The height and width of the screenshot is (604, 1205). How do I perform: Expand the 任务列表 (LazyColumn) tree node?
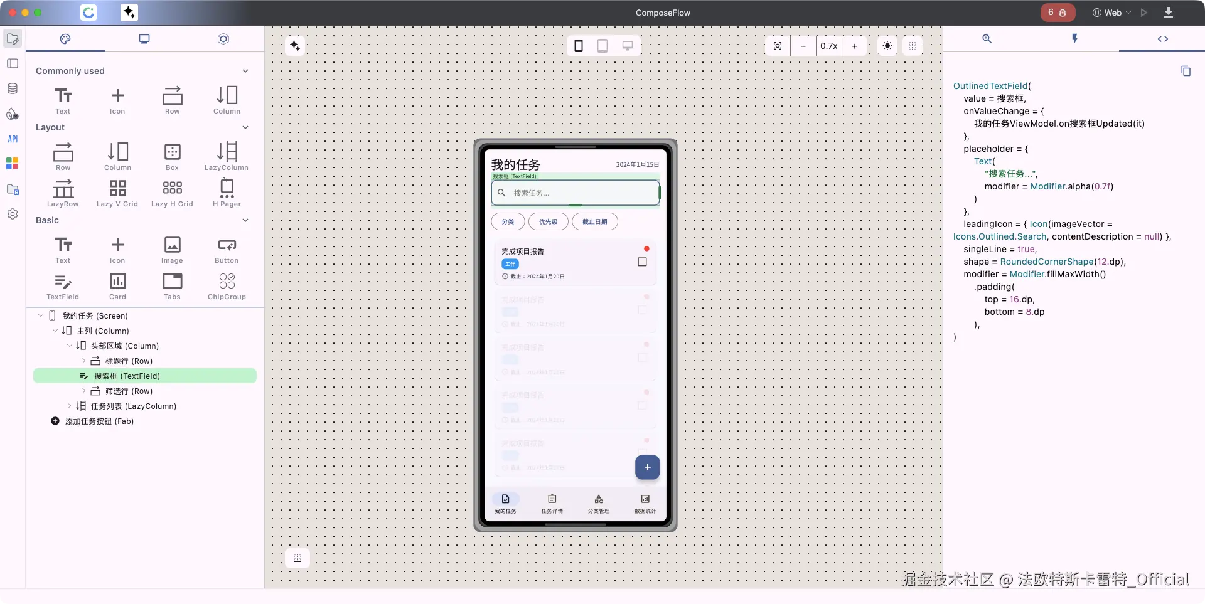point(70,406)
